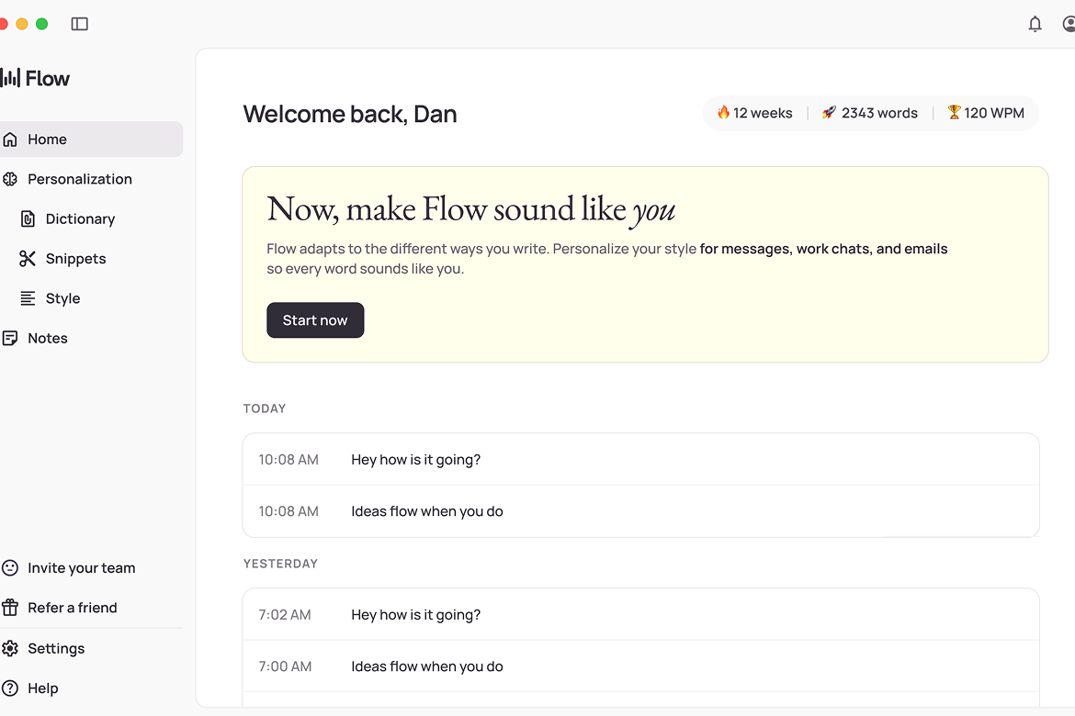Open the profile avatar icon top right
1075x716 pixels.
pos(1069,24)
